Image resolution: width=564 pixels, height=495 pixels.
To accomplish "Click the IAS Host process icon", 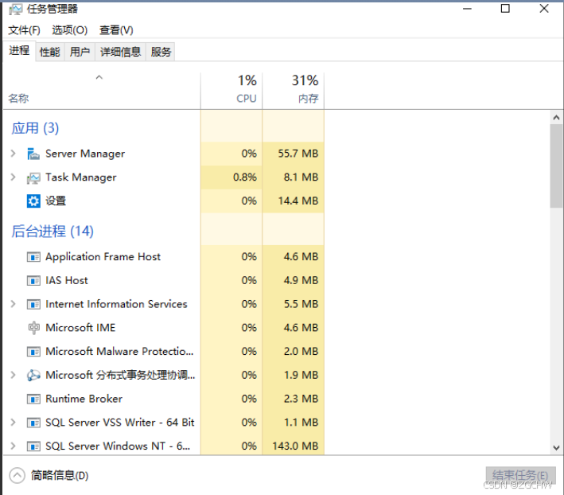I will [33, 281].
